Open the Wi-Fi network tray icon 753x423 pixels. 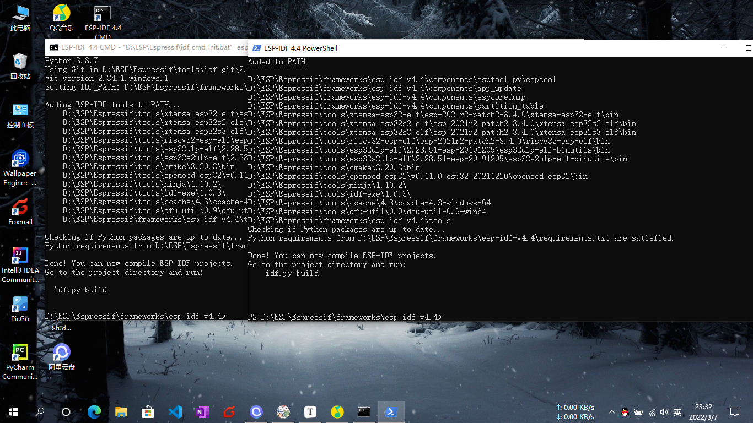652,412
